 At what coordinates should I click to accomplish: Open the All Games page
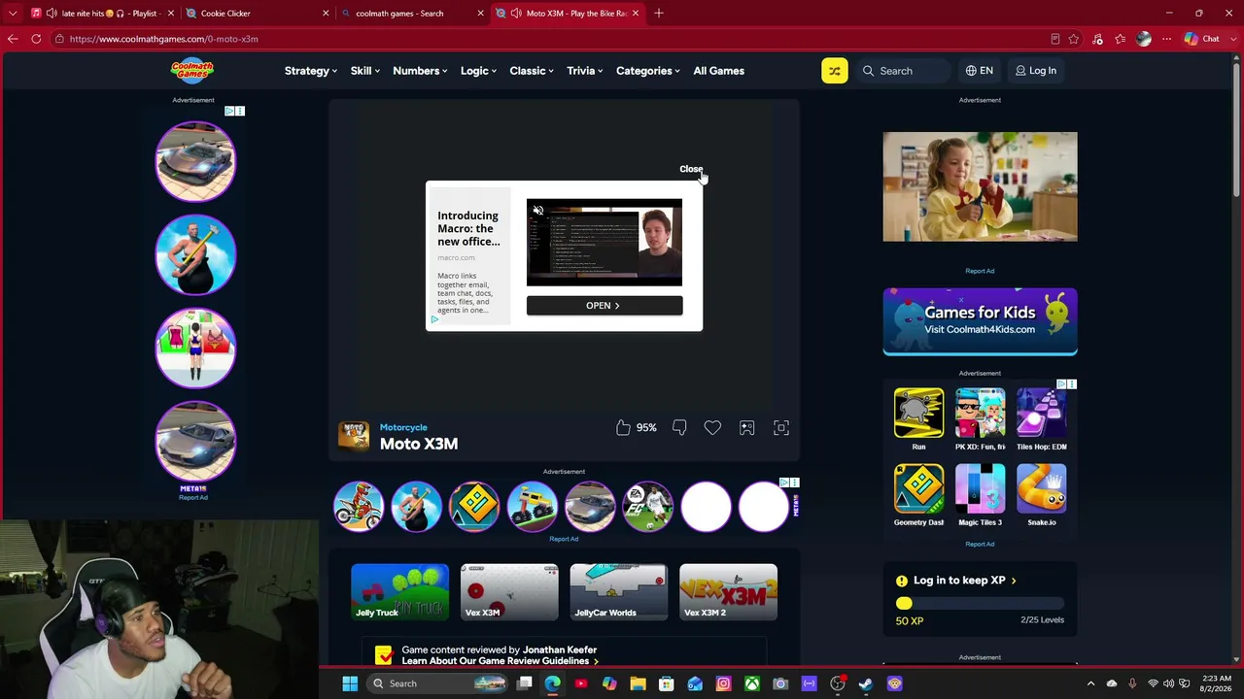[x=718, y=71]
